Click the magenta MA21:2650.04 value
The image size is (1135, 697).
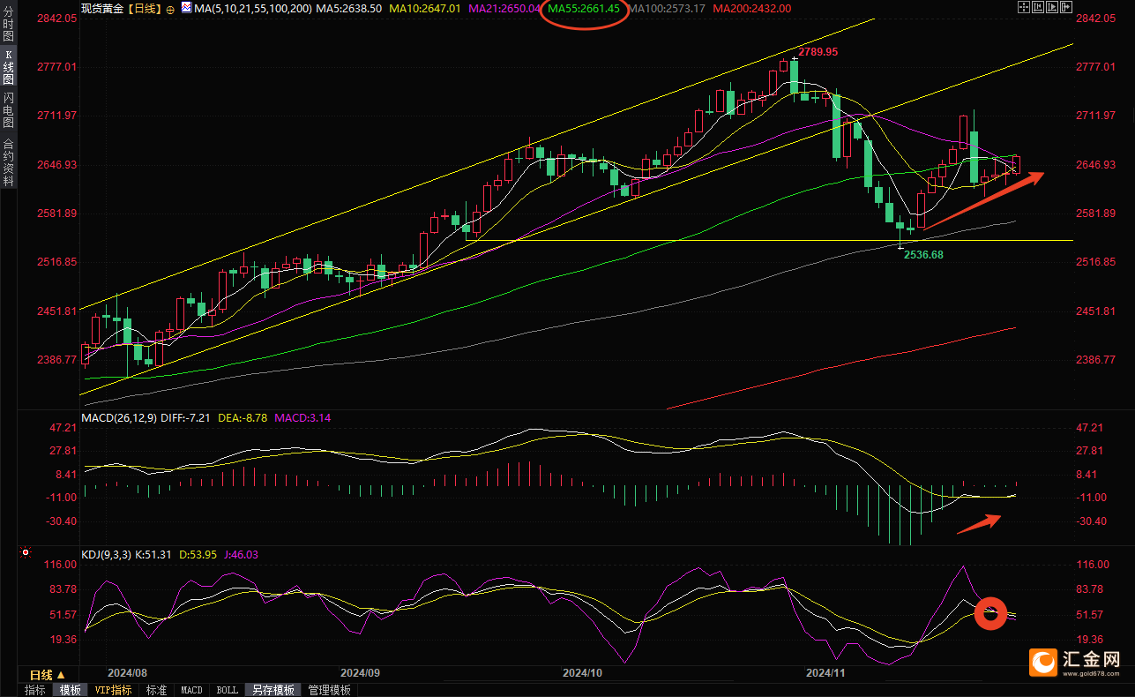click(505, 8)
